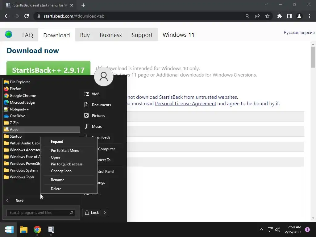The image size is (316, 237).
Task: Open the zoom magnifier in the address bar
Action: (x=247, y=16)
